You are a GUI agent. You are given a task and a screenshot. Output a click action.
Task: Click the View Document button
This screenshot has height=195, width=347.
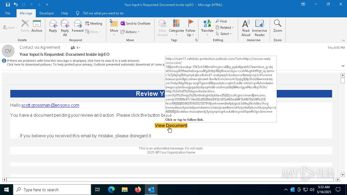(171, 125)
